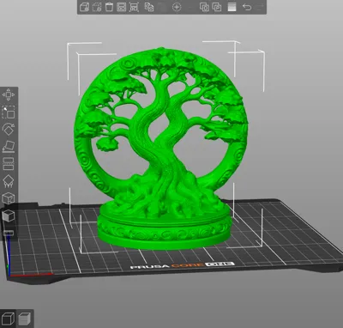The image size is (343, 328).
Task: Open variable layer height editing
Action: pyautogui.click(x=232, y=7)
